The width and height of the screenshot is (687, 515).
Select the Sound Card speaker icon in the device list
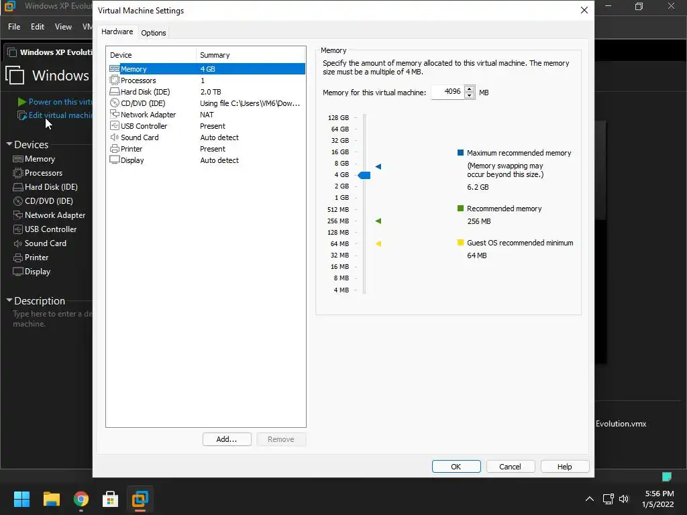[x=114, y=137]
